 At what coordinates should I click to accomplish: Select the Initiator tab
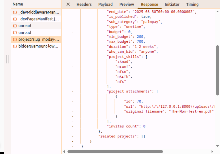point(172,4)
